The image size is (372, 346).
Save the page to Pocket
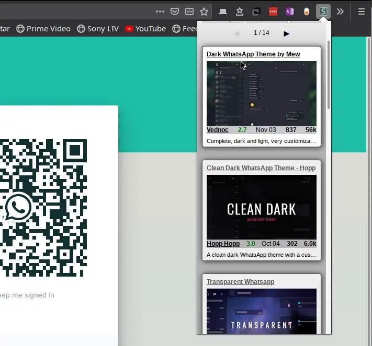[x=175, y=11]
